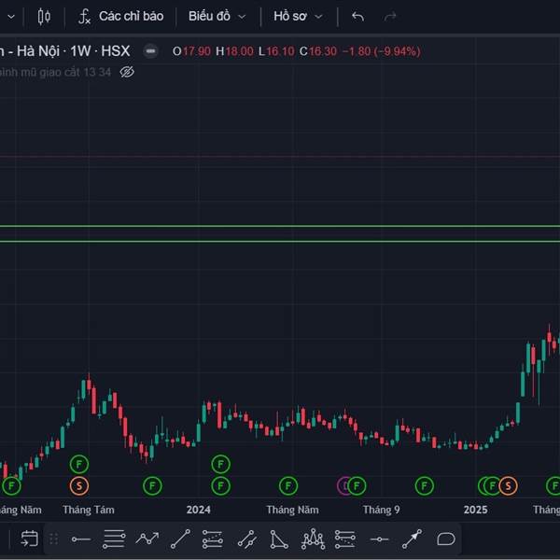Viewport: 560px width, 560px height.
Task: Select the parallel horizontal lines tool
Action: (114, 539)
